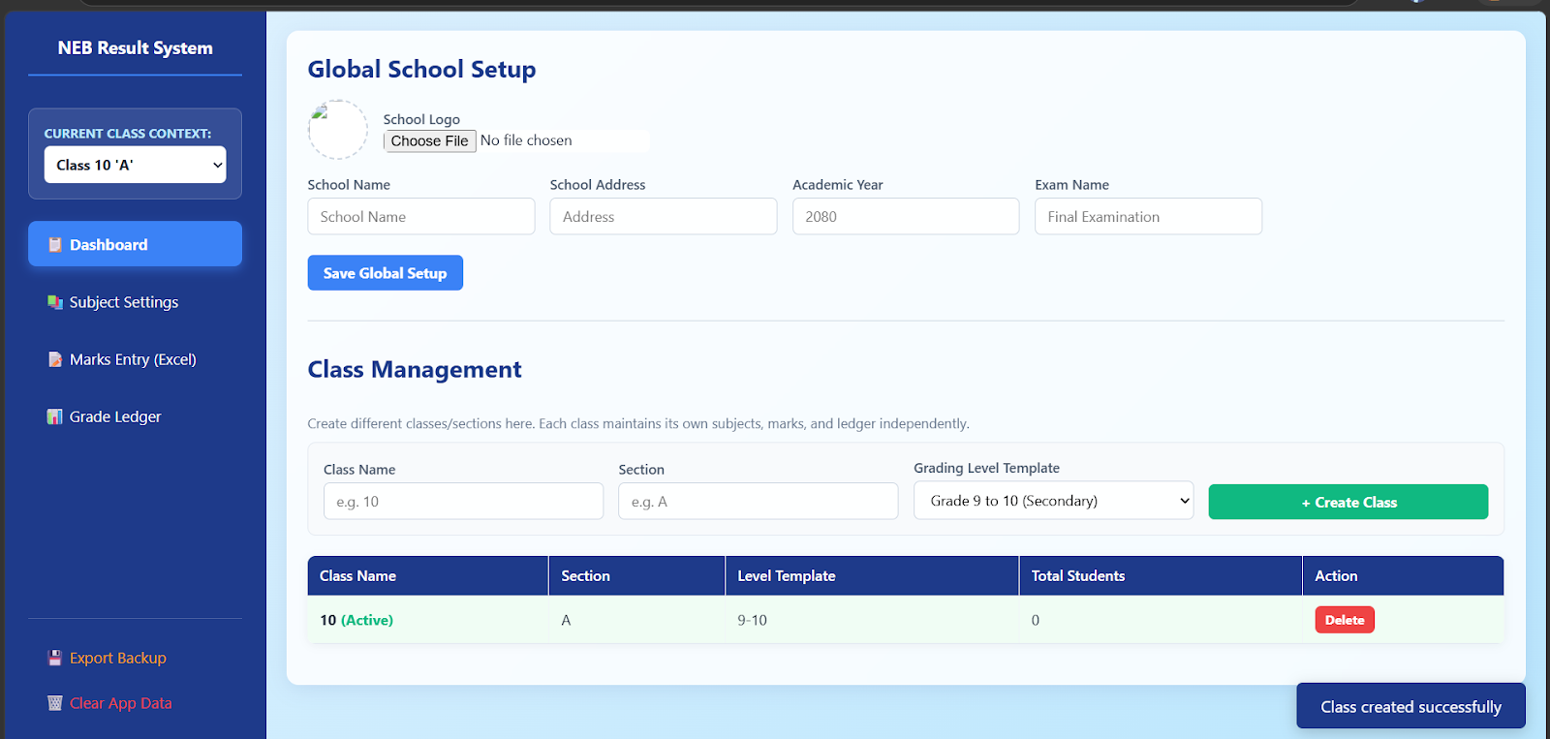Expand the Grading Level Template dropdown
This screenshot has height=739, width=1550.
1054,501
